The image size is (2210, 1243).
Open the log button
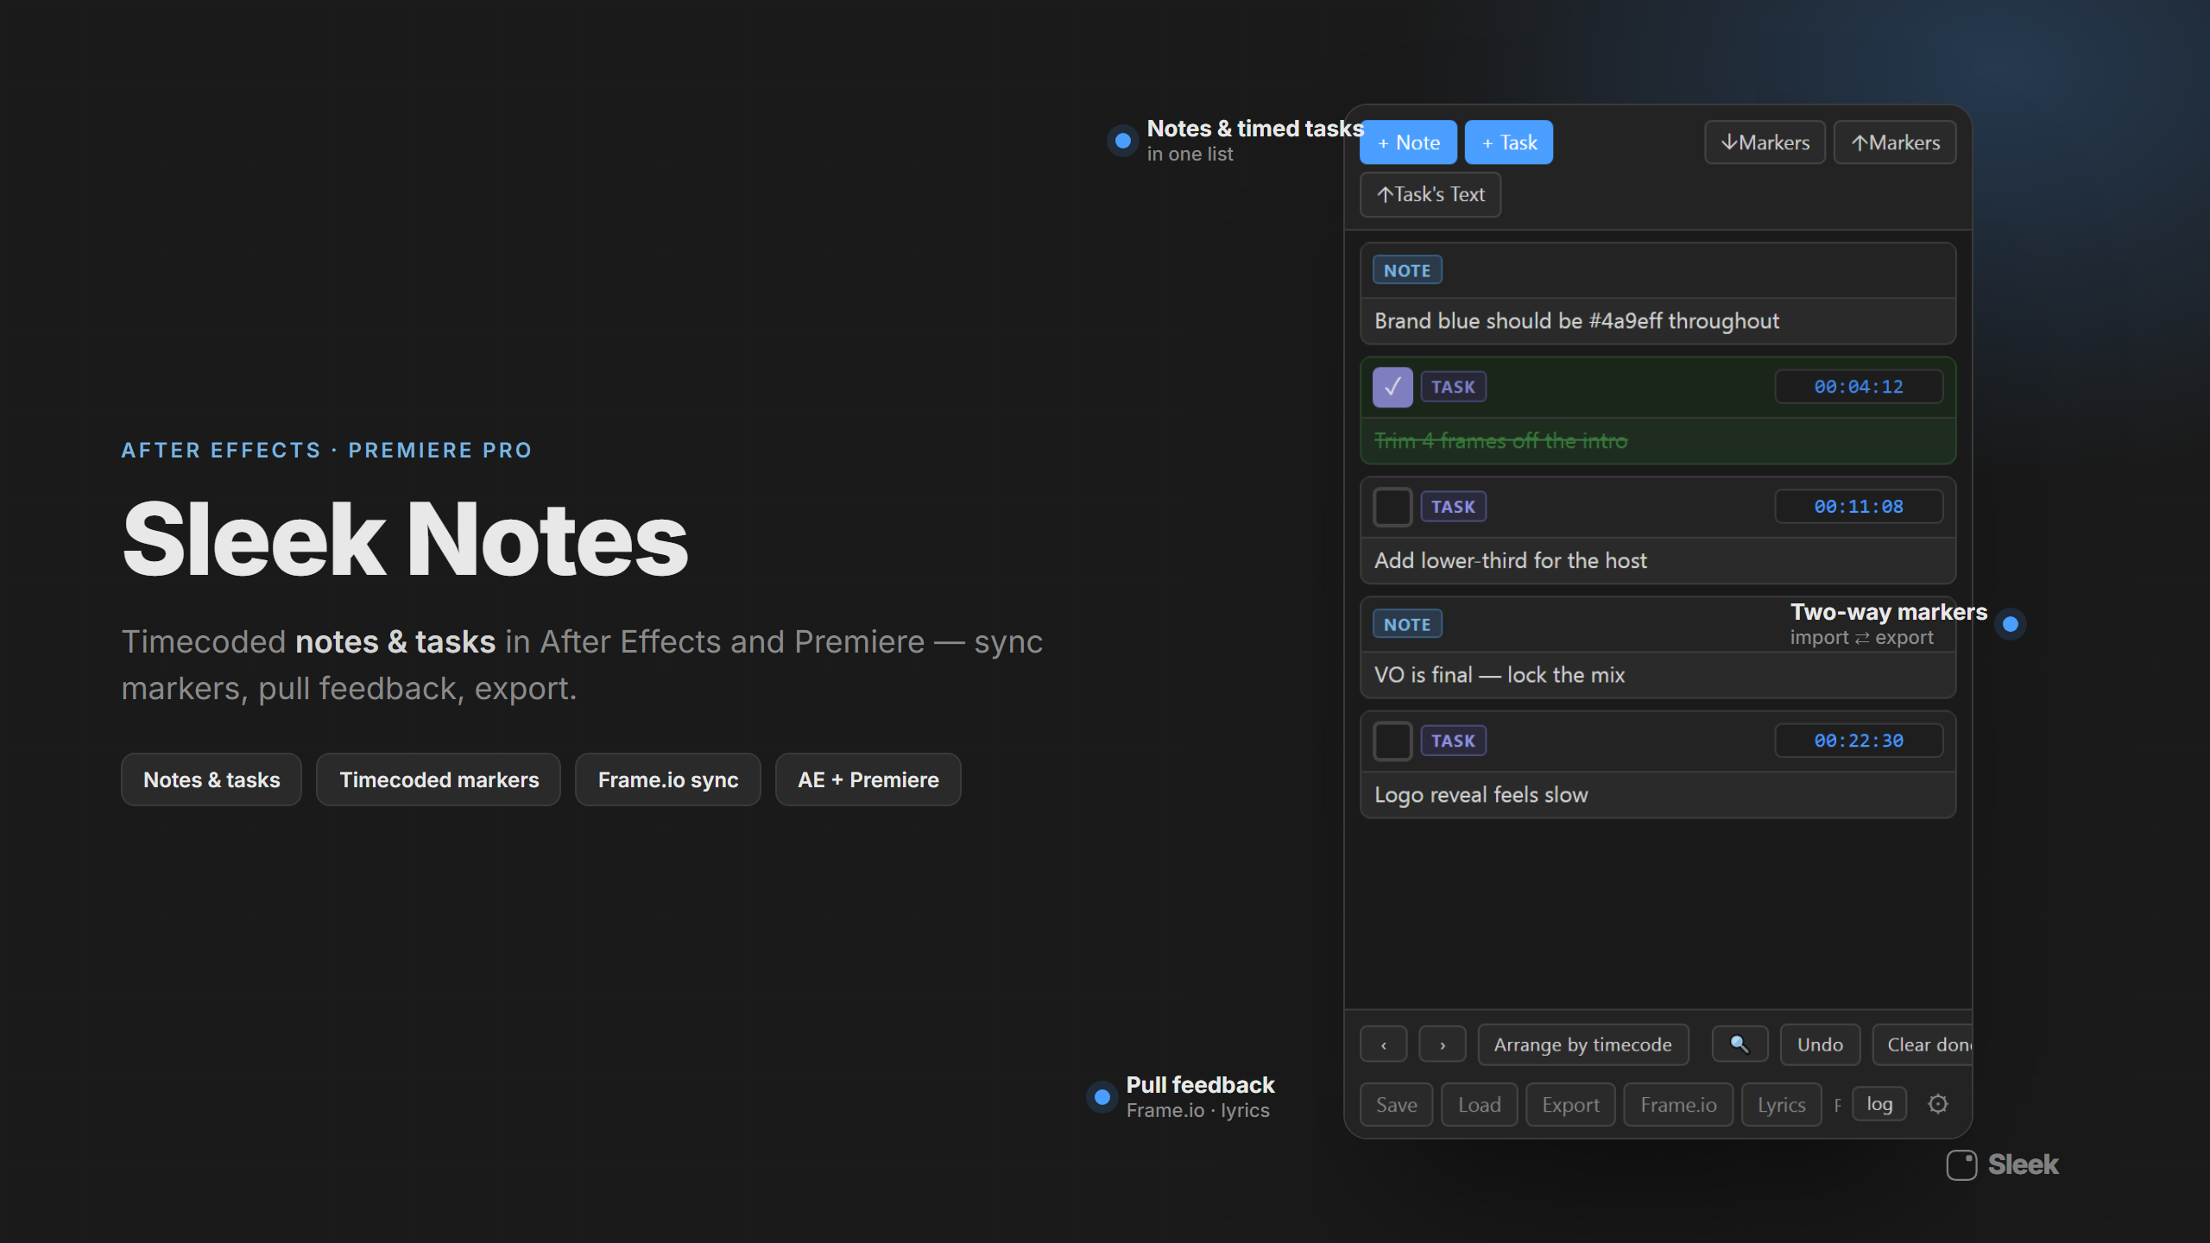pyautogui.click(x=1879, y=1104)
